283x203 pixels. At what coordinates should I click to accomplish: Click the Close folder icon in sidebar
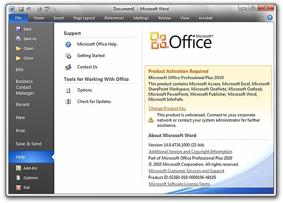pos(19,58)
